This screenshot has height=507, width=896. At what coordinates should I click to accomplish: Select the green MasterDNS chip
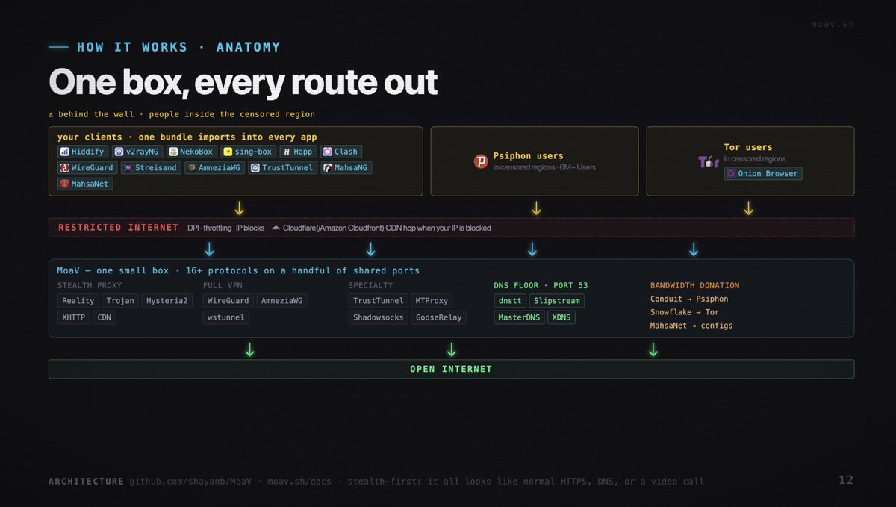[519, 317]
